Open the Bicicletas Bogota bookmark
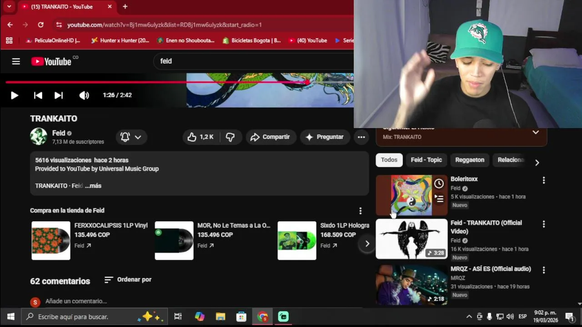Viewport: 582px width, 327px height. pos(251,40)
